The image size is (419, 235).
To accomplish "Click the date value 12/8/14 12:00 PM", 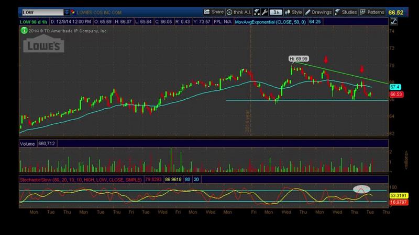I will [71, 22].
